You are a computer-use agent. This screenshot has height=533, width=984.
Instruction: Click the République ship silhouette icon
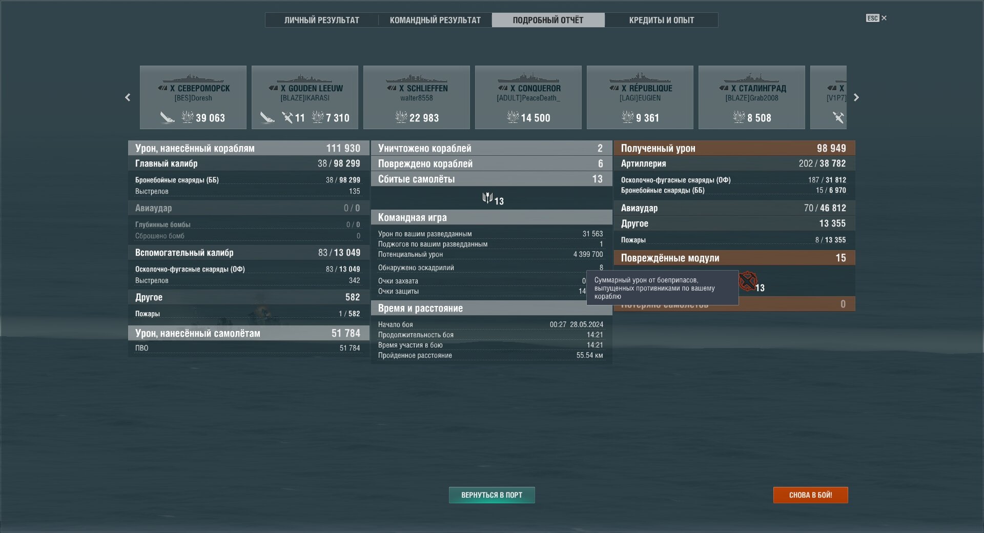pos(640,79)
